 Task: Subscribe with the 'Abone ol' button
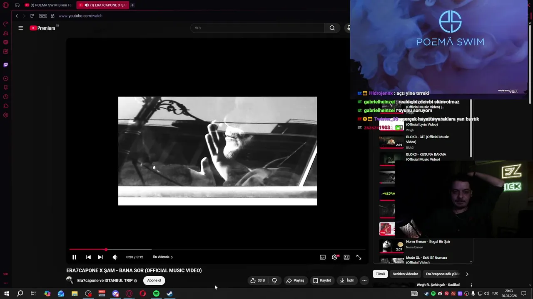[x=154, y=280]
